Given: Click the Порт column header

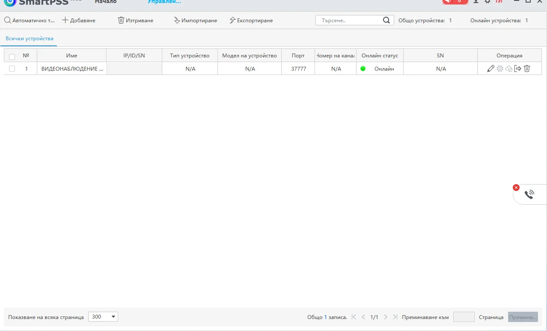Looking at the screenshot, I should 298,56.
